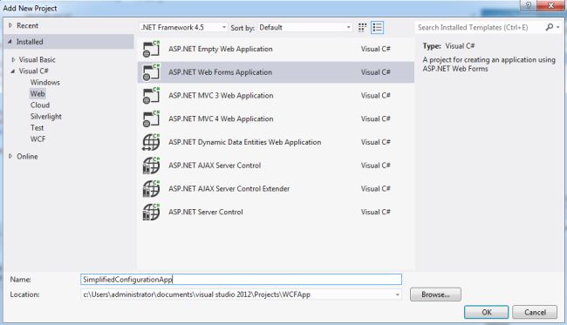Select Dynamic Data Entities Web Application icon

pyautogui.click(x=151, y=142)
